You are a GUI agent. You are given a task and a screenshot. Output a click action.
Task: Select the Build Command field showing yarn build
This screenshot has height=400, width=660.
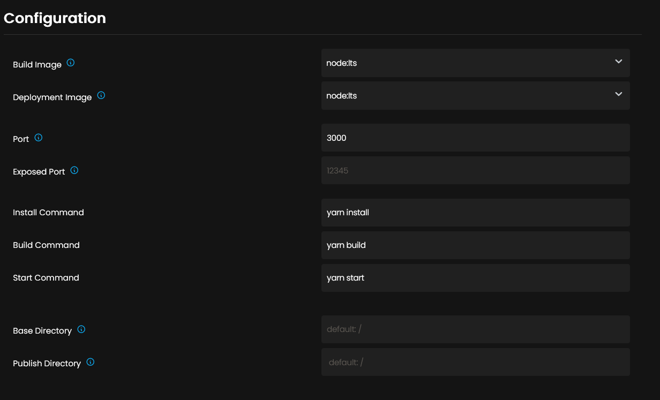[x=475, y=245]
